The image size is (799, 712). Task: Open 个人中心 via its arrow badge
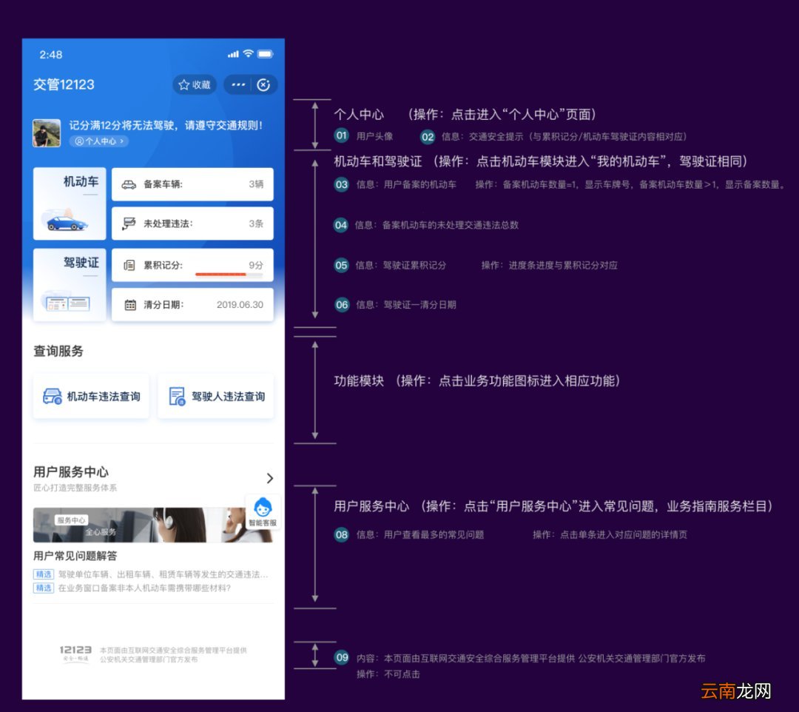tap(98, 141)
